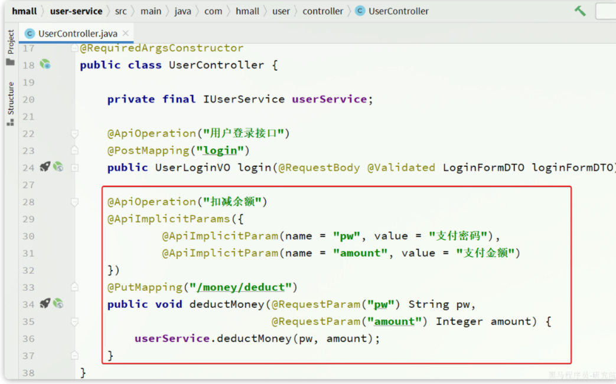Click the Spring endpoint gutter icon on line 24

coord(58,167)
